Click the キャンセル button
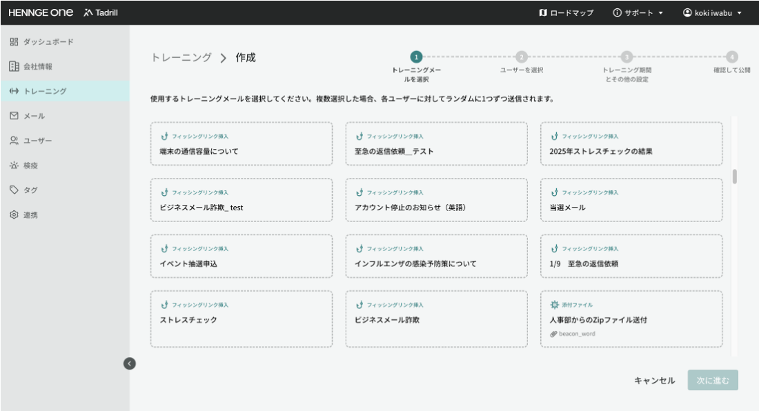The height and width of the screenshot is (411, 759). click(654, 380)
